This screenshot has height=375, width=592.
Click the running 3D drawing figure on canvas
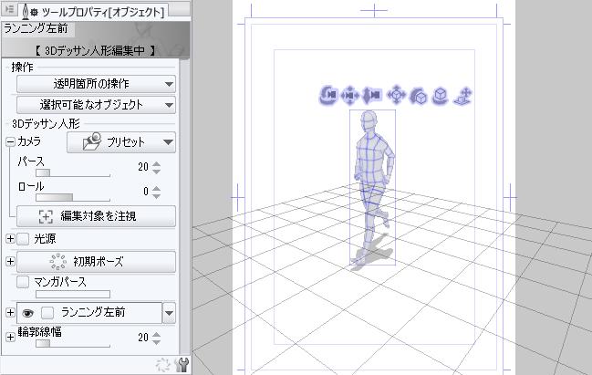click(x=372, y=187)
